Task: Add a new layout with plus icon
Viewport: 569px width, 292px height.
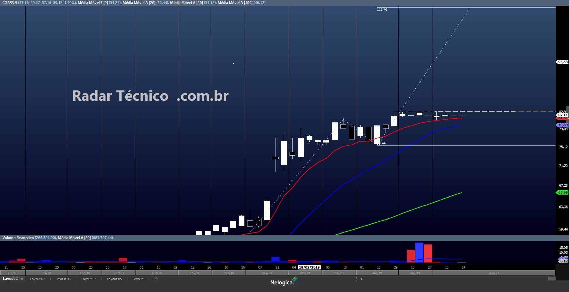Action: [156, 279]
